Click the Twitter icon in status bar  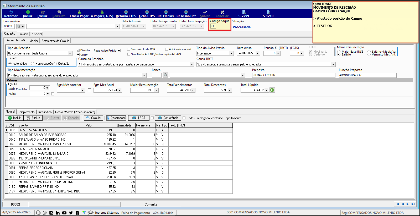[71, 213]
